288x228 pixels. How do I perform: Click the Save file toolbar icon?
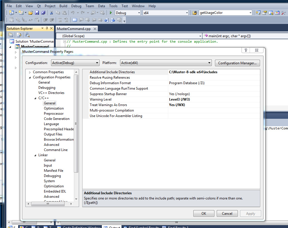tap(37, 13)
